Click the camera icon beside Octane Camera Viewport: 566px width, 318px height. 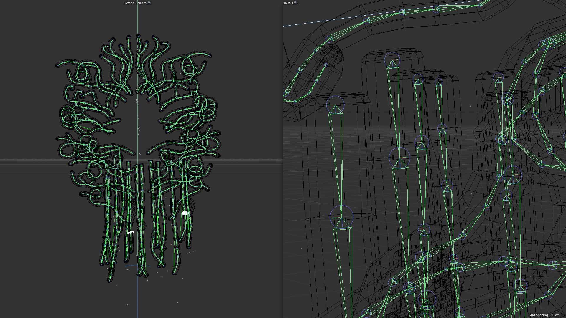tap(149, 3)
